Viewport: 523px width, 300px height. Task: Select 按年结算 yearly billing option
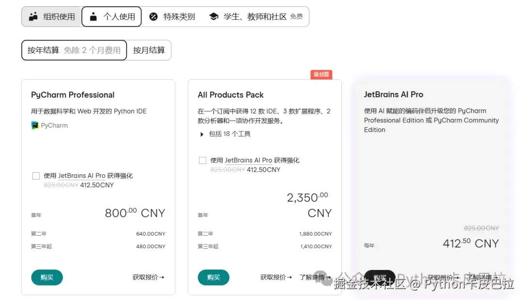[74, 50]
